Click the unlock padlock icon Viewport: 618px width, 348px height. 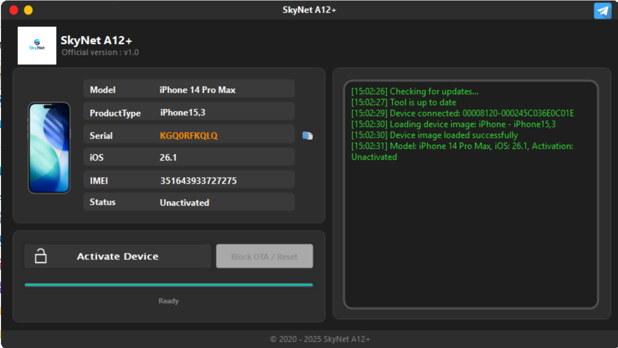(x=41, y=256)
